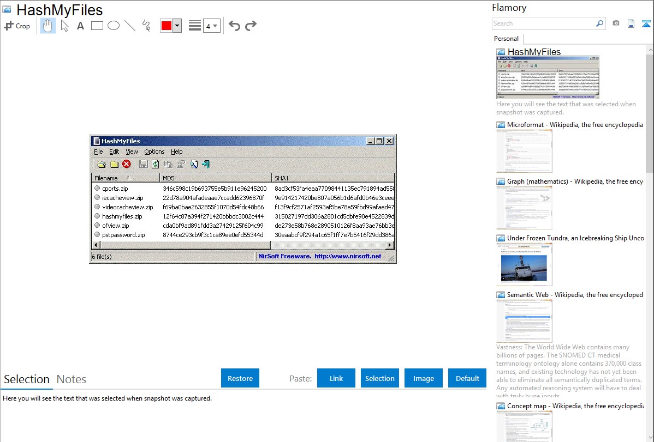Click the refresh icon in HashMyFiles toolbar
The height and width of the screenshot is (442, 654).
(156, 164)
